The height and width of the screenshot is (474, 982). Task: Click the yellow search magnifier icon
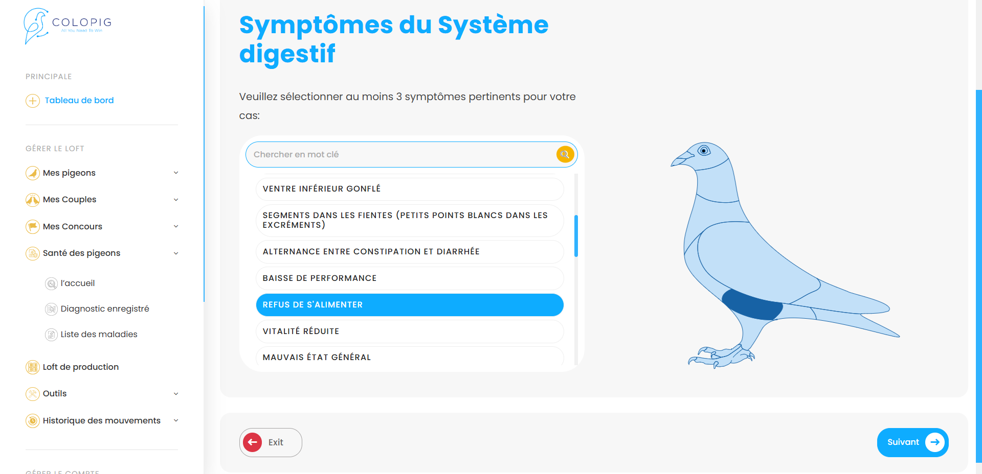point(565,154)
